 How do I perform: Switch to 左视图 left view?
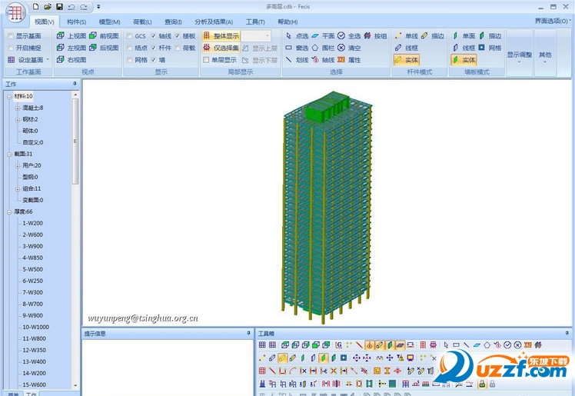[71, 48]
